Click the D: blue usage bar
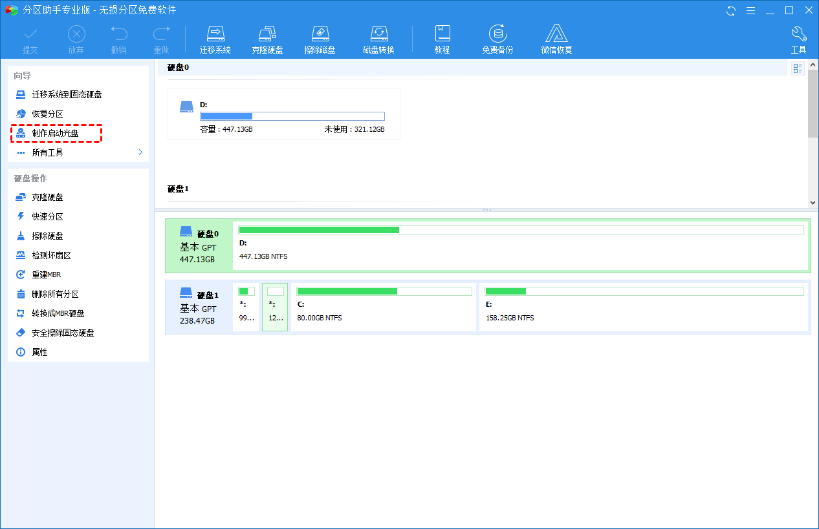This screenshot has width=819, height=529. (292, 116)
